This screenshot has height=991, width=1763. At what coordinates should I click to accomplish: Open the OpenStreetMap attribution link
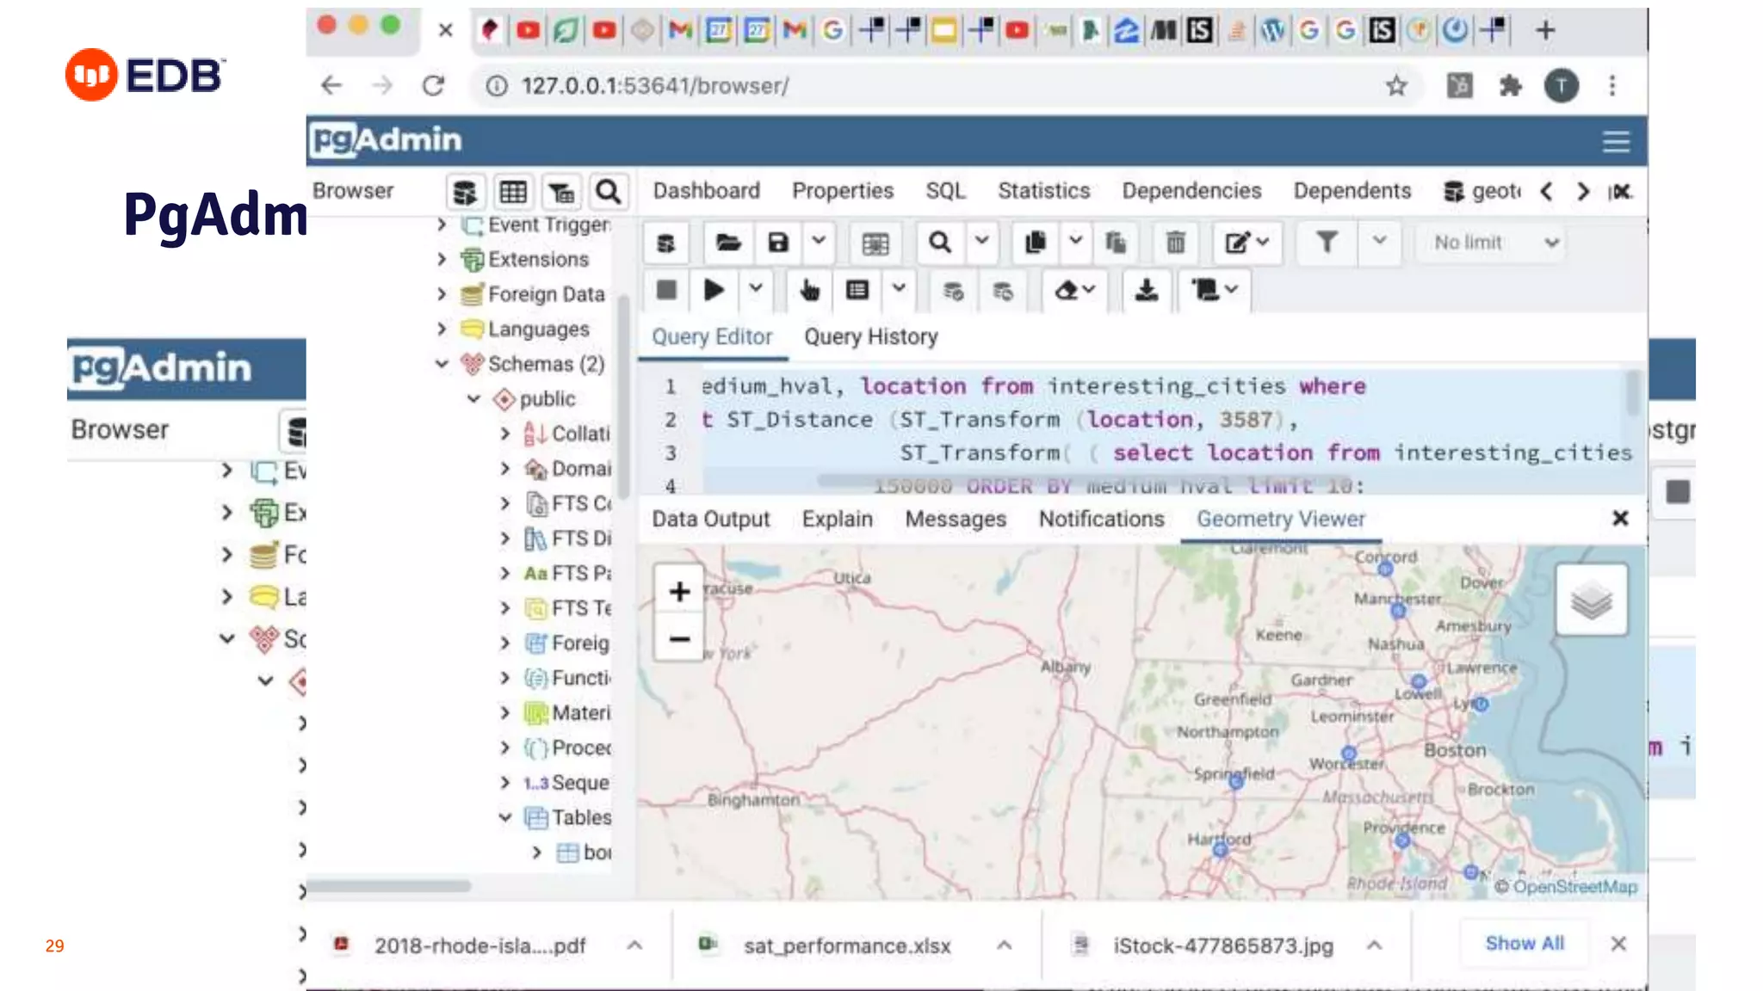pos(1575,887)
